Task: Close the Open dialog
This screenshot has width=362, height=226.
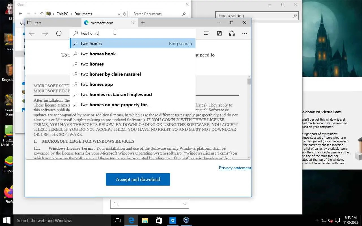Action: (x=187, y=4)
